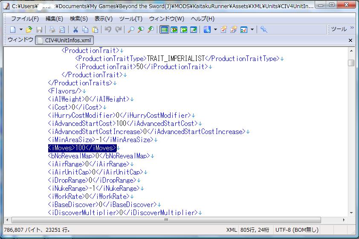The image size is (359, 239).
Task: Click the magnifier icon left of wrap buttons
Action: pyautogui.click(x=151, y=29)
